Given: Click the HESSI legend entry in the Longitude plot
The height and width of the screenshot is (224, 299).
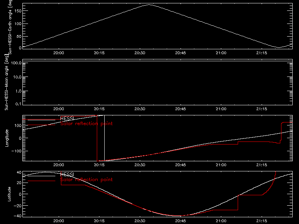Looking at the screenshot, I should click(67, 118).
